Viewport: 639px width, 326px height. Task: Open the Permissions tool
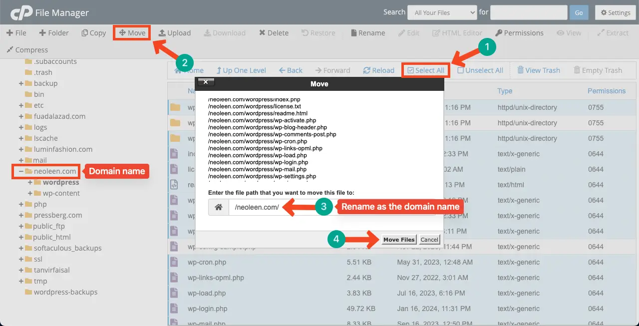pos(519,33)
